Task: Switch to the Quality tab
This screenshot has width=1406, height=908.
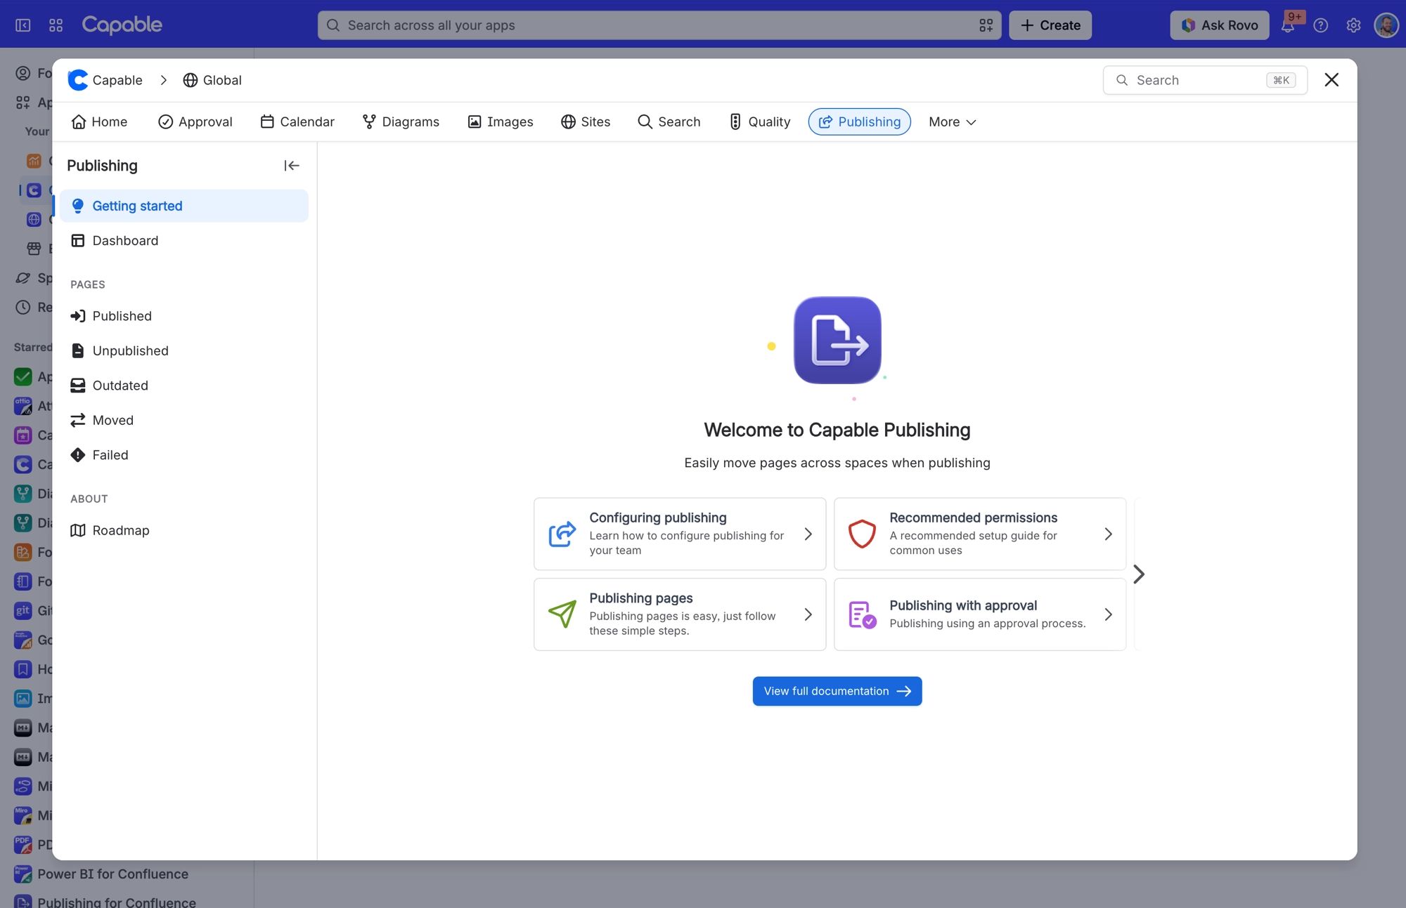Action: point(759,122)
